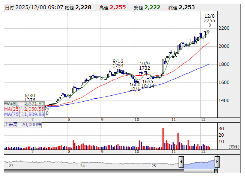245x177 pixels.
Task: Click the MA(75) 1,809.83 legend entry
Action: tap(24, 114)
